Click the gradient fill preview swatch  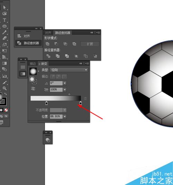33,71
